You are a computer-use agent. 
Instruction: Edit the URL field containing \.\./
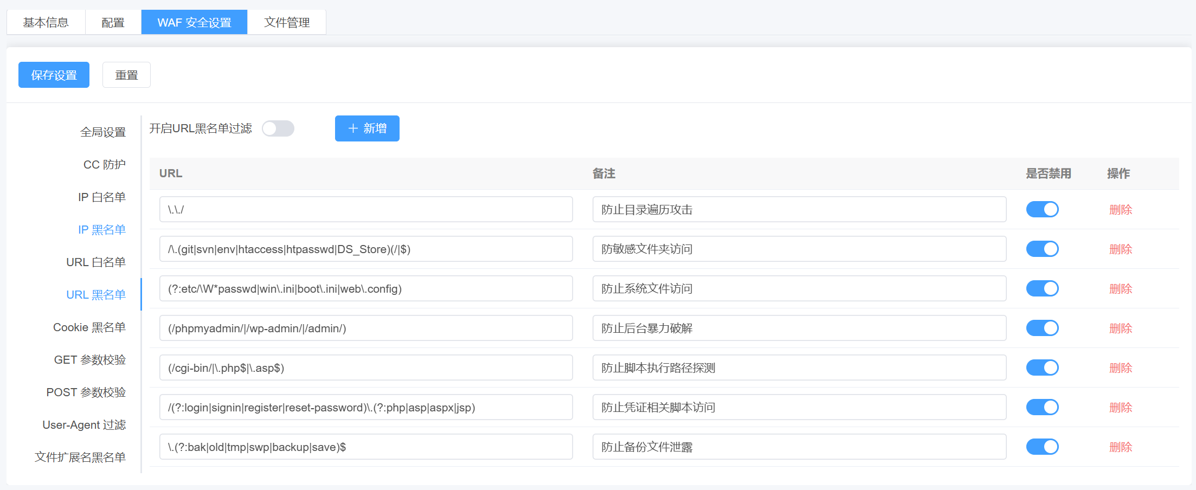click(366, 209)
